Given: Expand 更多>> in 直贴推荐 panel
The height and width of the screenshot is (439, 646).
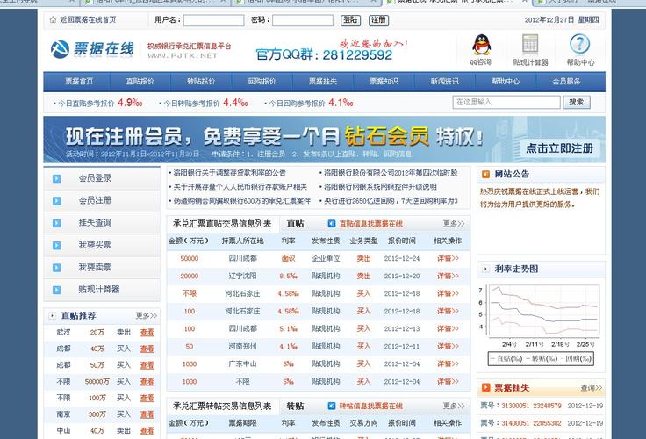Looking at the screenshot, I should [x=147, y=315].
